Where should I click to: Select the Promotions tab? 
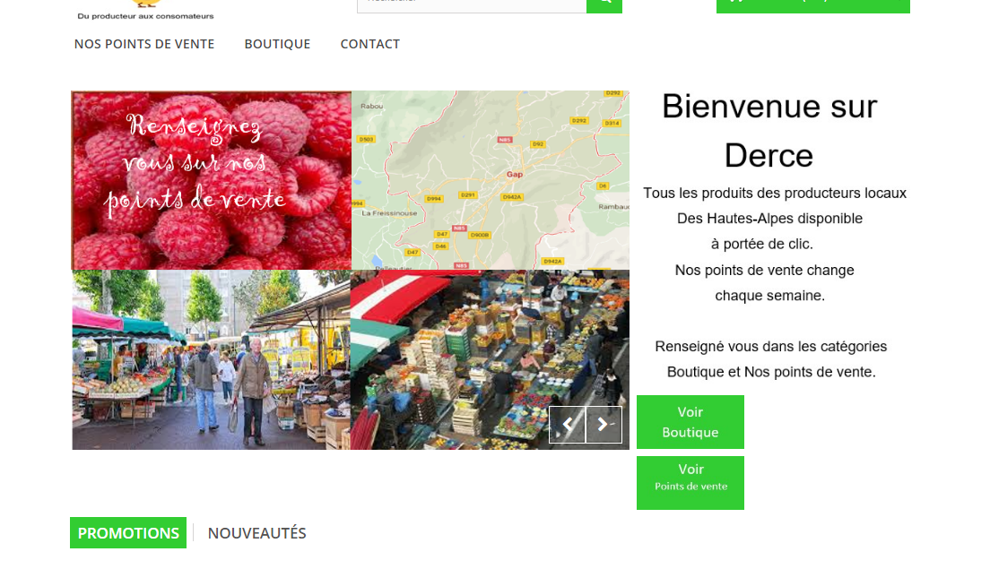pyautogui.click(x=128, y=533)
